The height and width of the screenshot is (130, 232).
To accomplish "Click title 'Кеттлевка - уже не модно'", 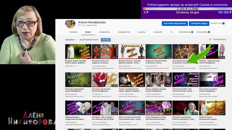I will [103, 118].
